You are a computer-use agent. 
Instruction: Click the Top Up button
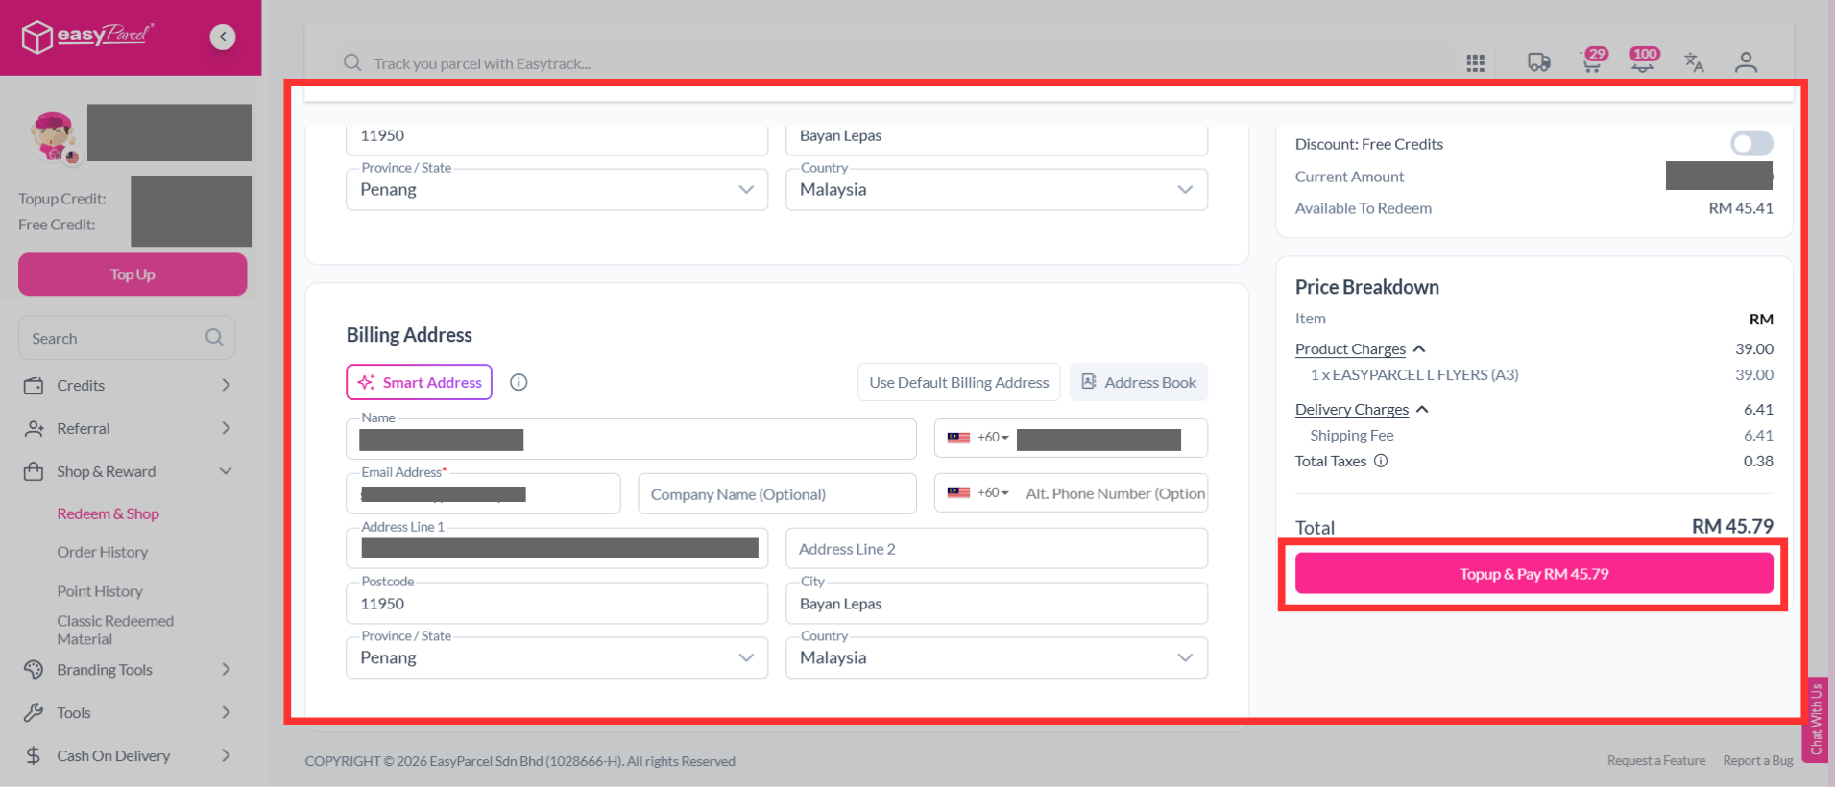[133, 274]
